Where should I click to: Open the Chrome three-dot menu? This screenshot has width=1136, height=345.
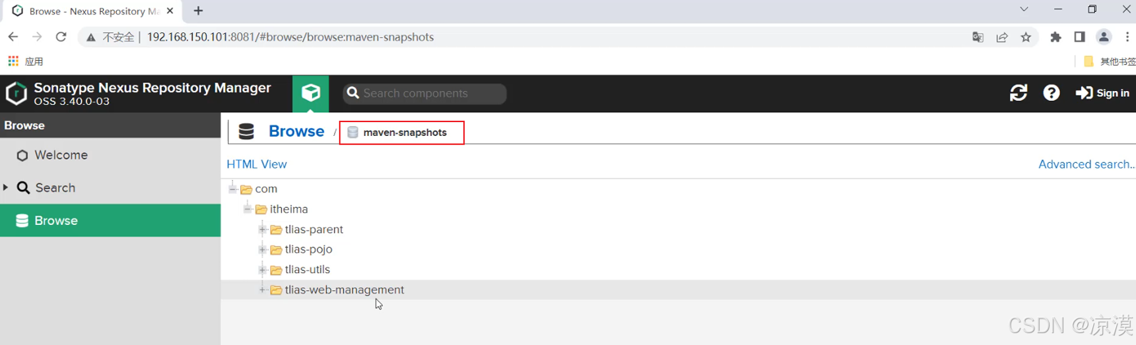1127,37
